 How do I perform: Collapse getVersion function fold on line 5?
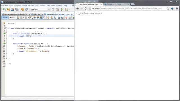[x=6, y=33]
